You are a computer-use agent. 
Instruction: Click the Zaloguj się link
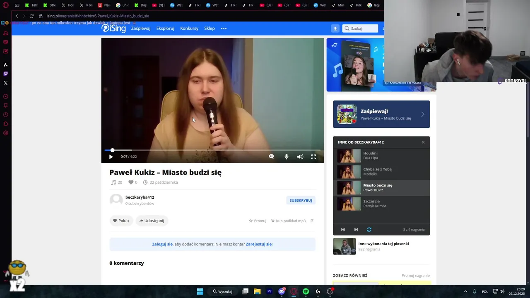point(162,244)
